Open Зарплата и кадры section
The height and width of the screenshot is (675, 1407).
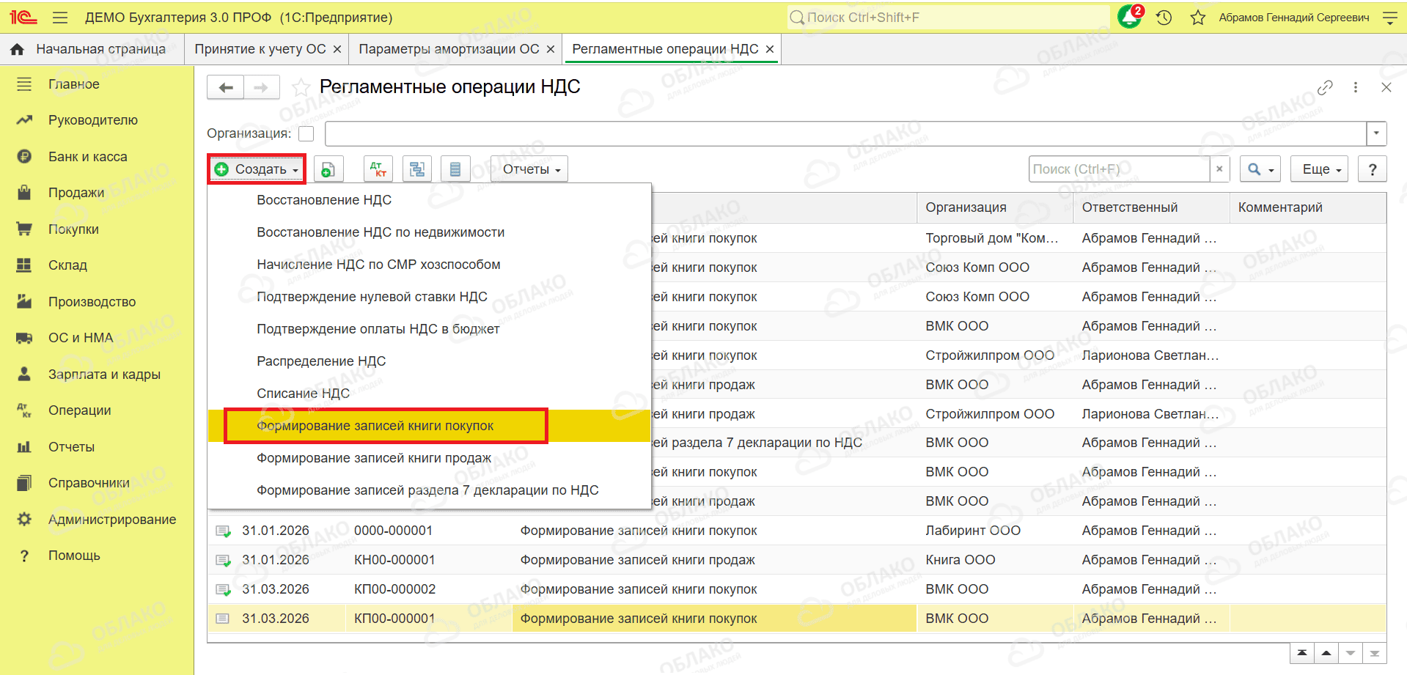coord(104,375)
